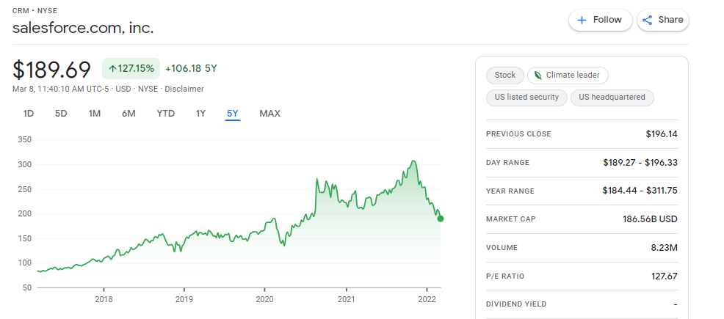Show the MAX range chart
The height and width of the screenshot is (319, 724).
269,114
